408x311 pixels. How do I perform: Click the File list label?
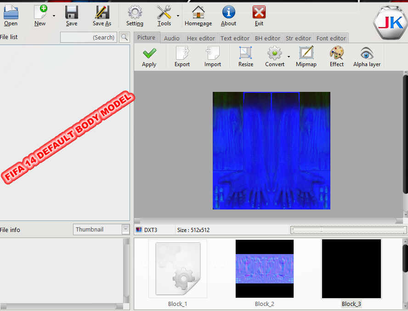point(9,37)
